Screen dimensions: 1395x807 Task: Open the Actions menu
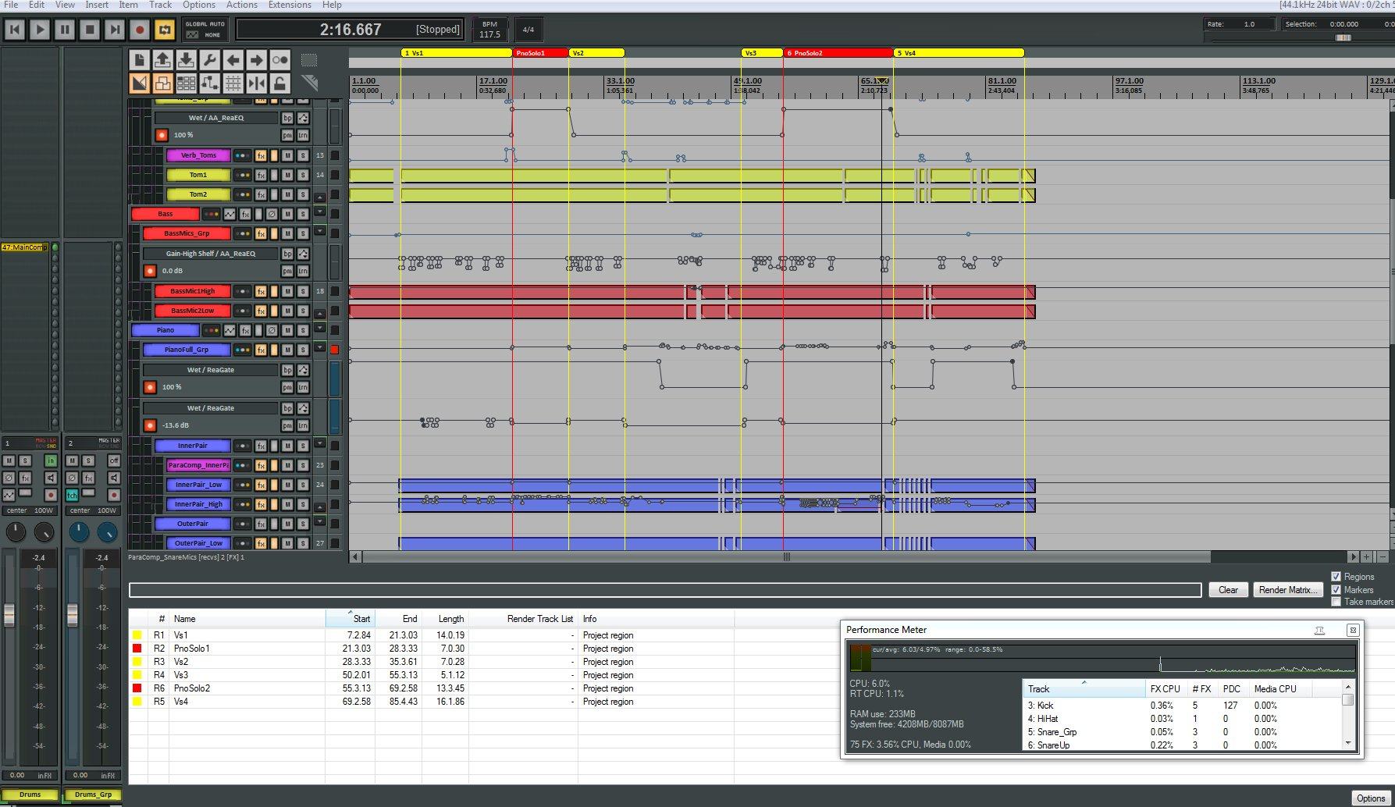click(242, 5)
